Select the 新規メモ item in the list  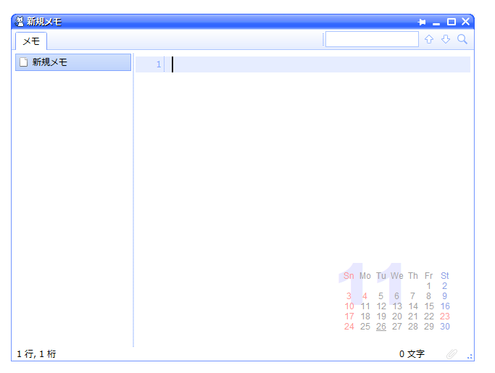coord(72,62)
